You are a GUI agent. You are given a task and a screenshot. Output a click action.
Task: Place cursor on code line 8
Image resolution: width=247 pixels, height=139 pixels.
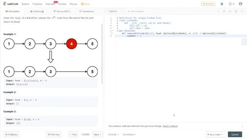[181, 36]
